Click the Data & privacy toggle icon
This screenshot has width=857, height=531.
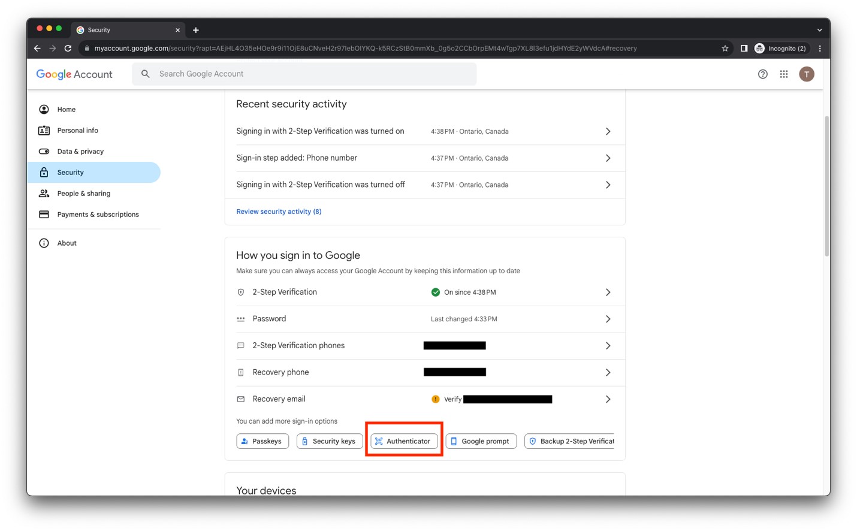point(44,152)
